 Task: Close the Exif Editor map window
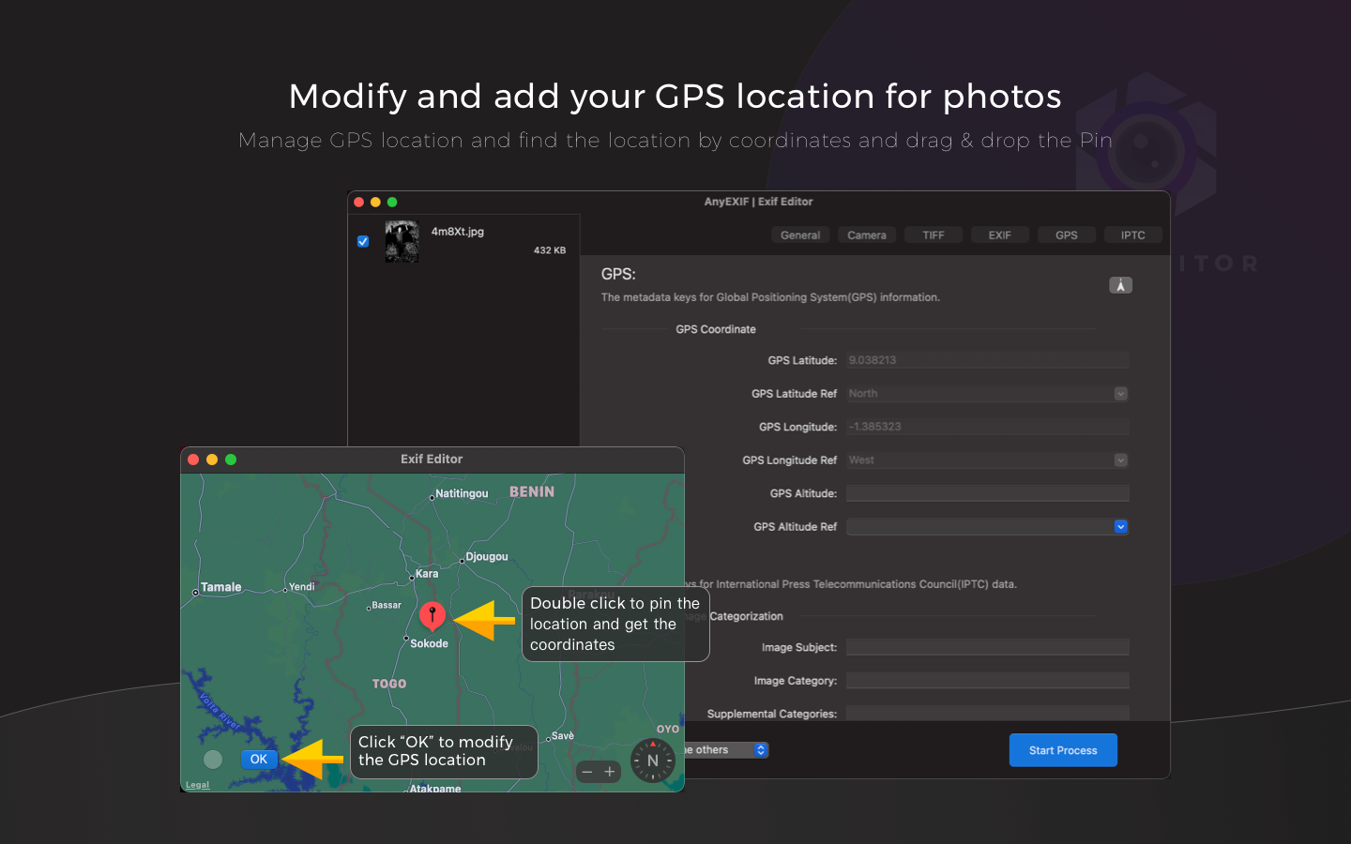(193, 460)
